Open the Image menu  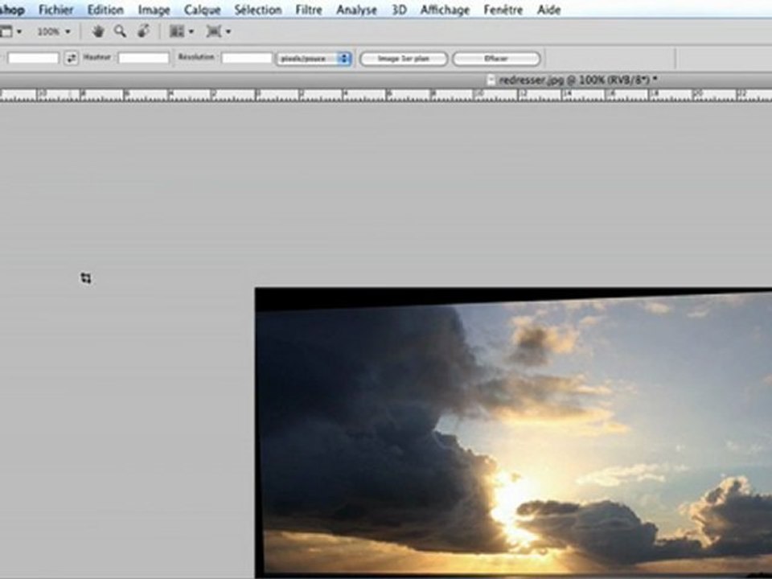(x=154, y=10)
